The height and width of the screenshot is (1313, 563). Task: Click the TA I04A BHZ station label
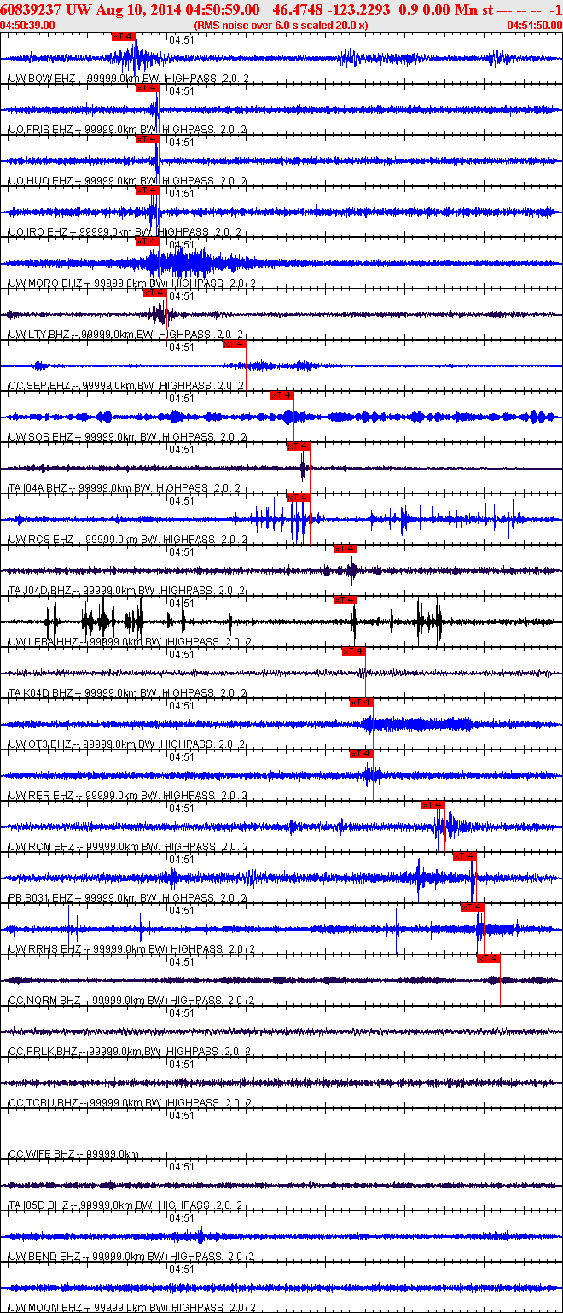click(38, 488)
